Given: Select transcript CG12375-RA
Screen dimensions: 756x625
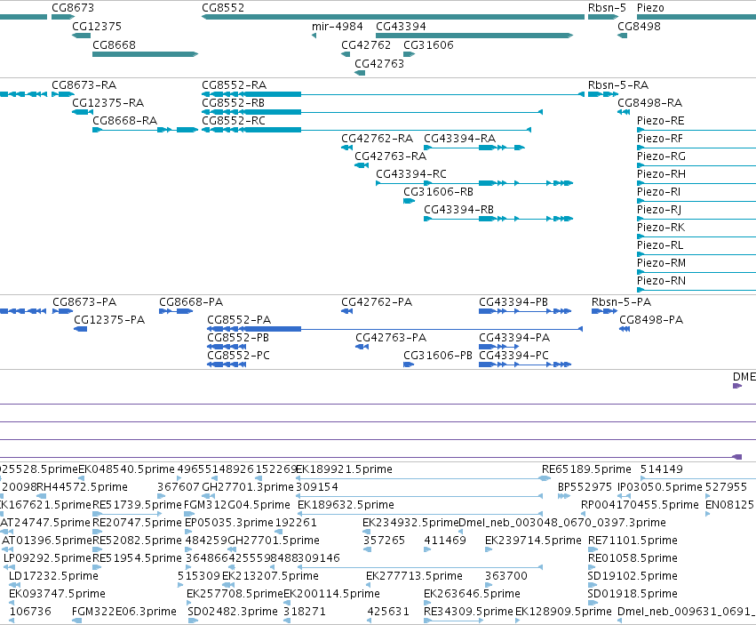Looking at the screenshot, I should [108, 103].
